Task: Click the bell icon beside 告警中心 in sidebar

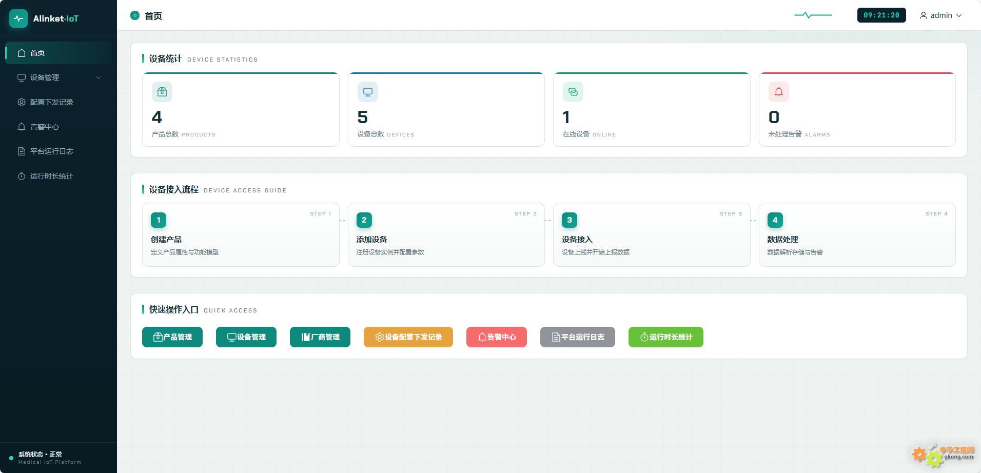Action: 22,127
